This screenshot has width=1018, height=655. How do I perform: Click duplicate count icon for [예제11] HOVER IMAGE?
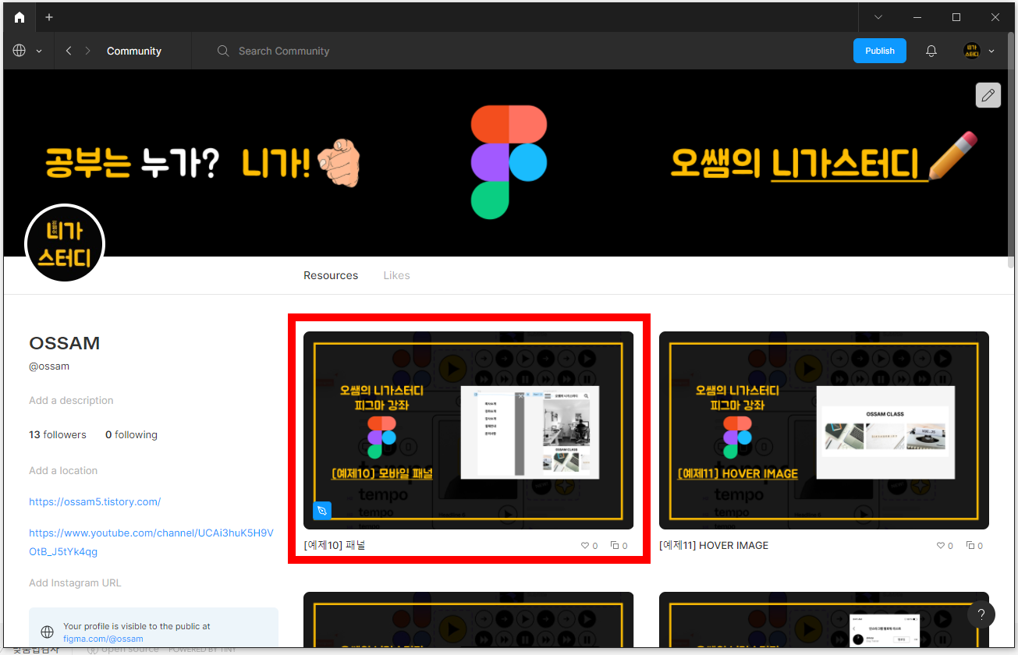pyautogui.click(x=970, y=546)
